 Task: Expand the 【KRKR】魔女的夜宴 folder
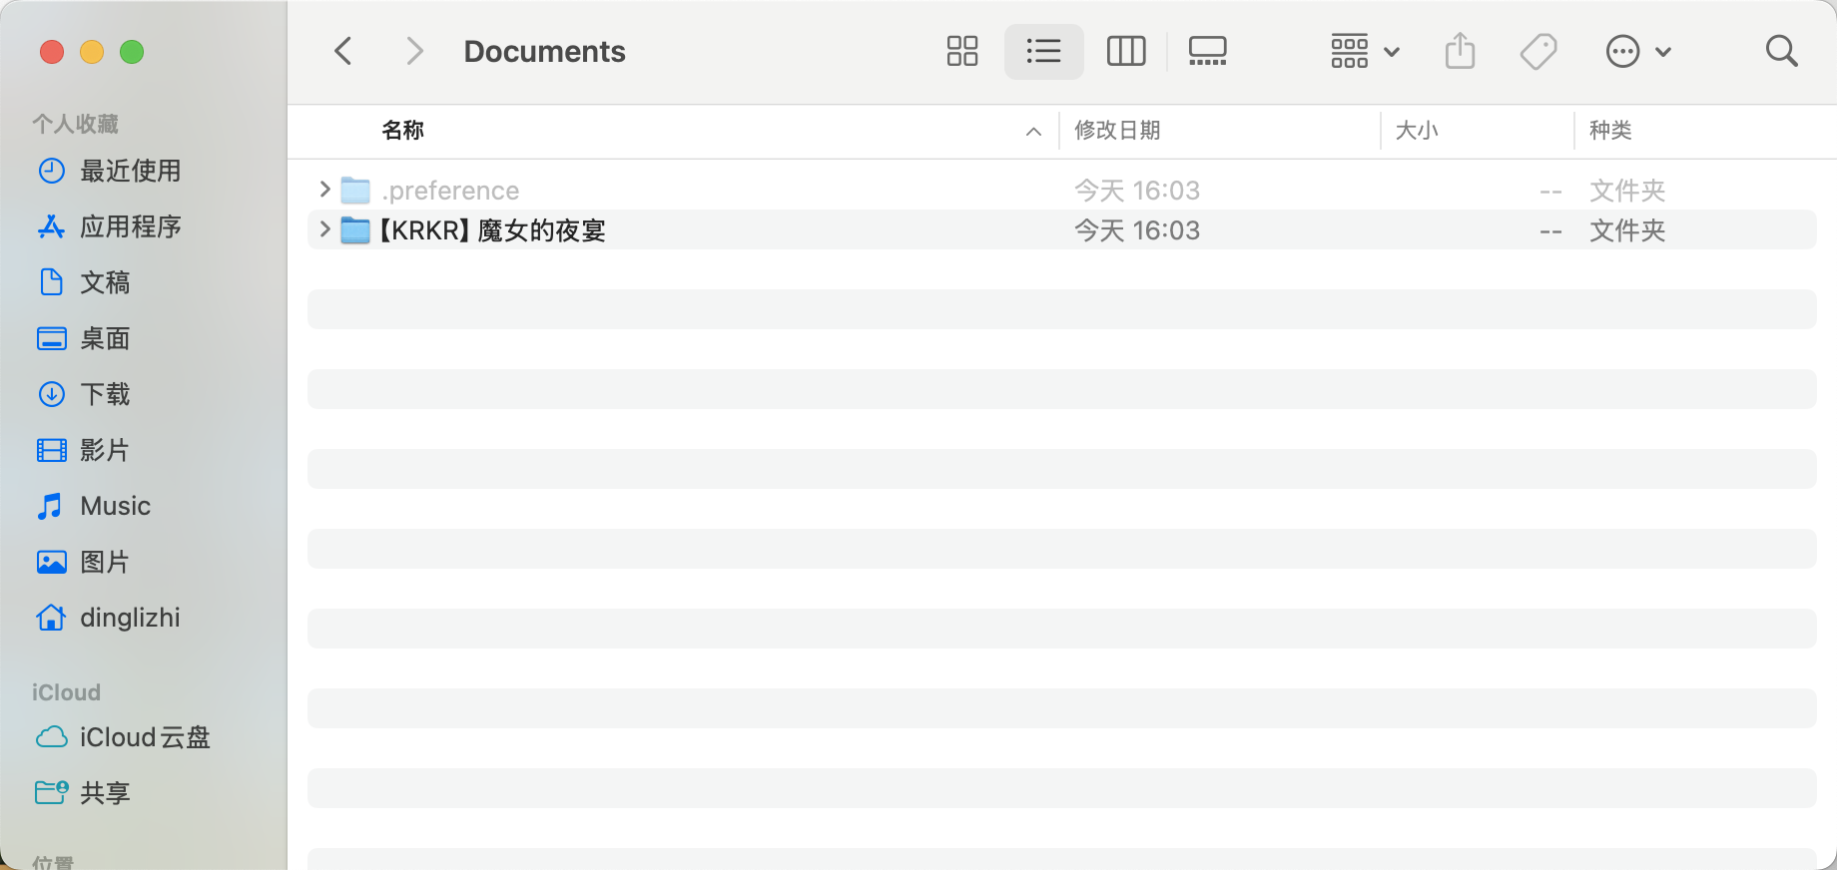(324, 229)
